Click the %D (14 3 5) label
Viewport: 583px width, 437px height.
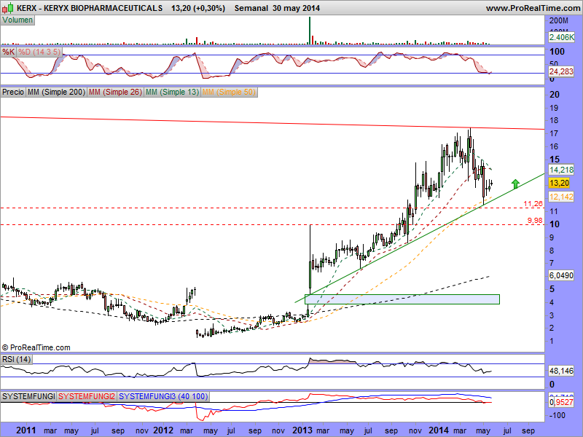39,52
